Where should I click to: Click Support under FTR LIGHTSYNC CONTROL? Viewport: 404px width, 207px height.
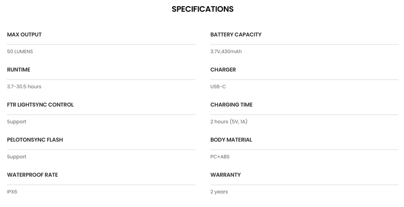16,122
